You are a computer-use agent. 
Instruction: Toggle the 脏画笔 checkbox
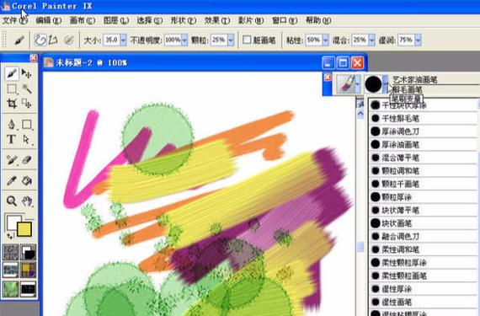click(x=247, y=40)
